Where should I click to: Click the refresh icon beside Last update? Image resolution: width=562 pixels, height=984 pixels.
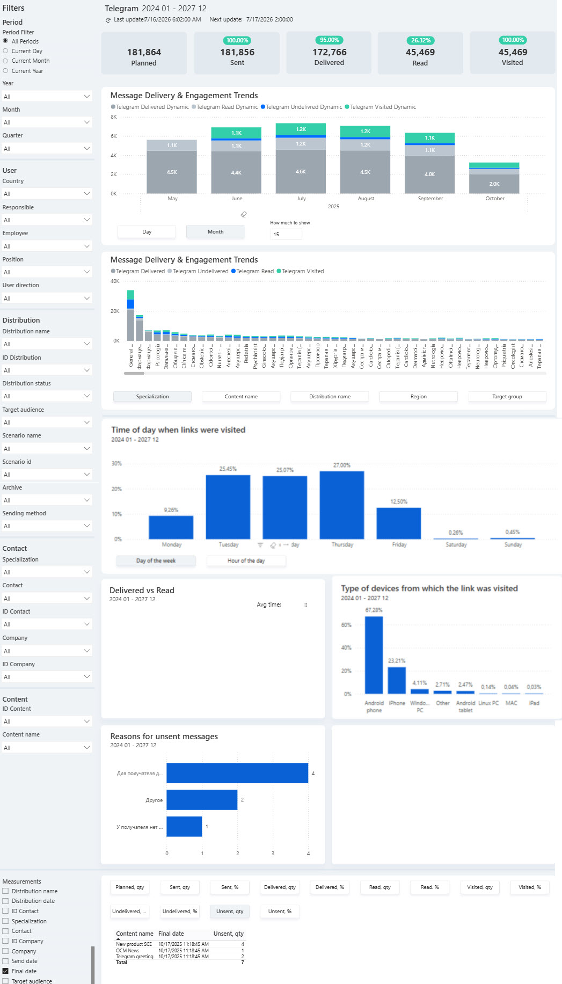pyautogui.click(x=108, y=20)
